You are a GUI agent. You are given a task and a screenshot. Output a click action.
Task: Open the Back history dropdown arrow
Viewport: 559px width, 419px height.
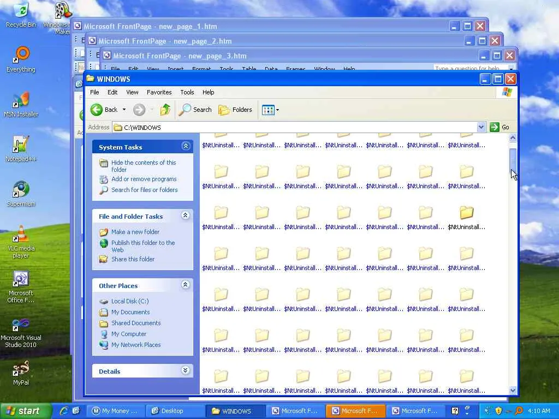point(124,110)
